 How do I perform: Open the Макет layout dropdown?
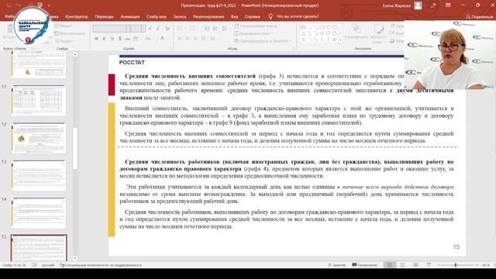pyautogui.click(x=64, y=26)
